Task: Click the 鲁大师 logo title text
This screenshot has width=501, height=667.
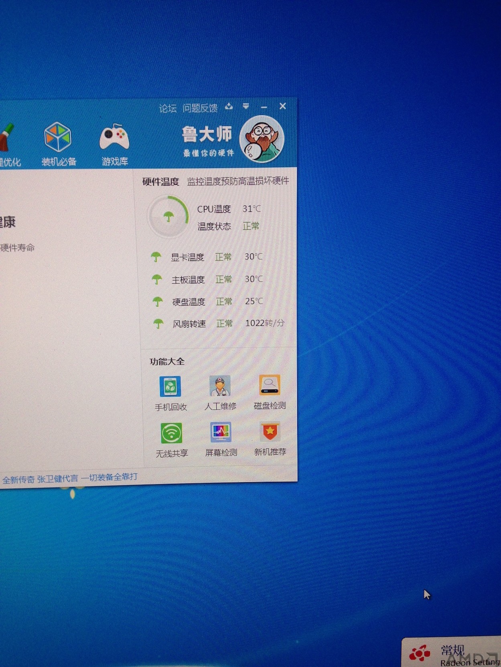Action: click(x=207, y=134)
